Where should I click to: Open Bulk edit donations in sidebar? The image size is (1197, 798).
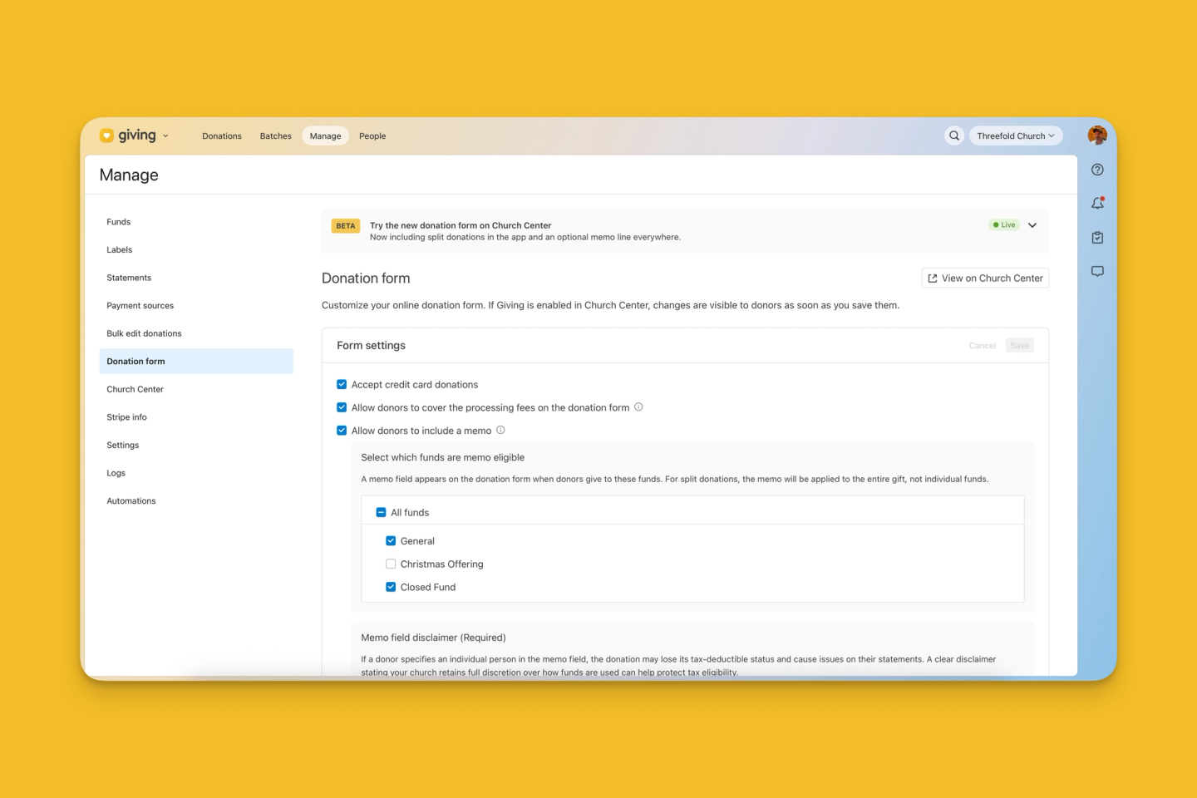[x=144, y=333]
